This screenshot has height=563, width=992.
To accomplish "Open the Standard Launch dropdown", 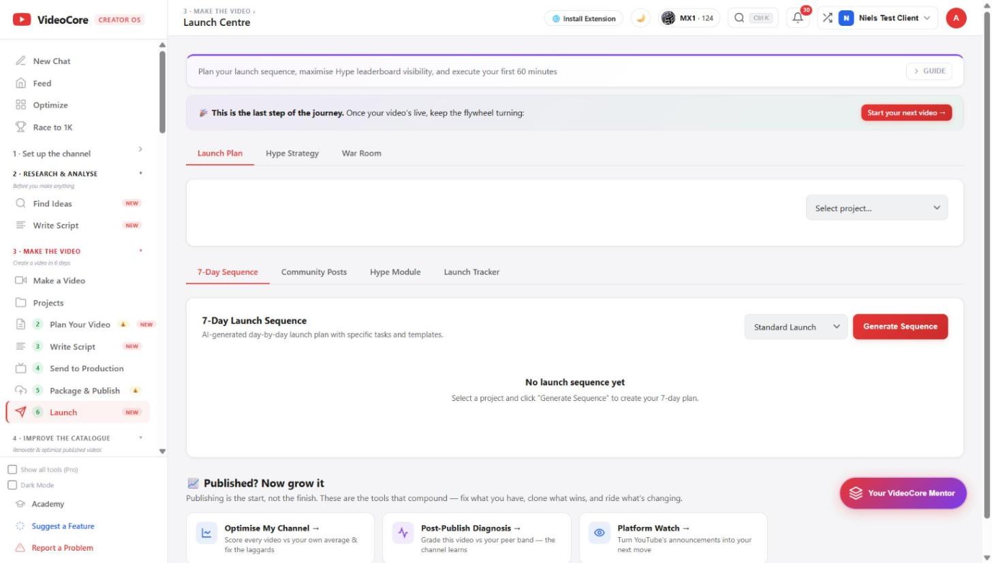I will 796,327.
